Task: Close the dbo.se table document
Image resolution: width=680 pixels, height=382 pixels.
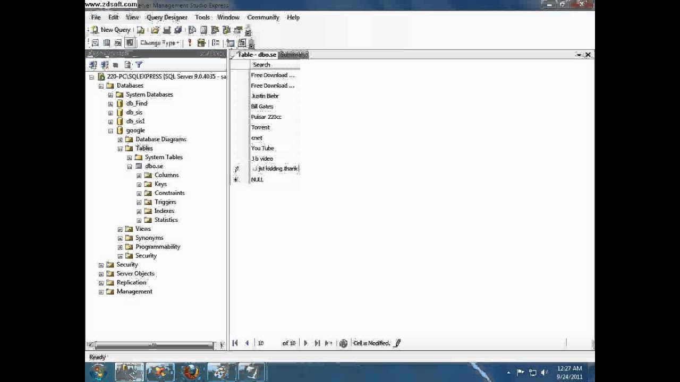Action: (x=588, y=55)
